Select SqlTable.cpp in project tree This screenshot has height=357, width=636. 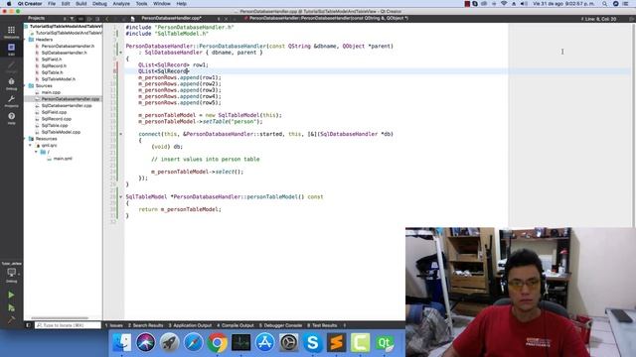click(x=55, y=126)
